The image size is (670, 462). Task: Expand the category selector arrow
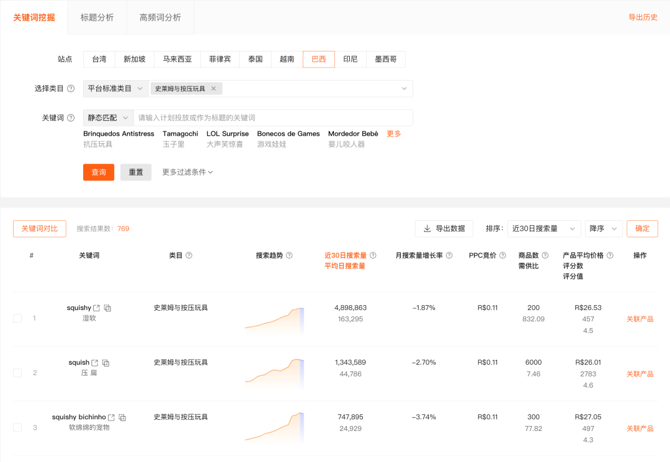(404, 89)
